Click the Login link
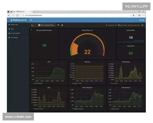153x123 pixels. [142, 20]
